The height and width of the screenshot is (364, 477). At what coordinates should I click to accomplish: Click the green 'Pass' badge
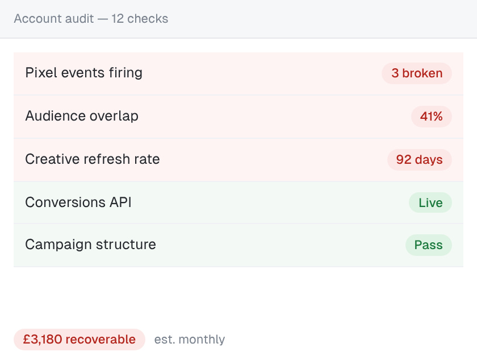428,245
